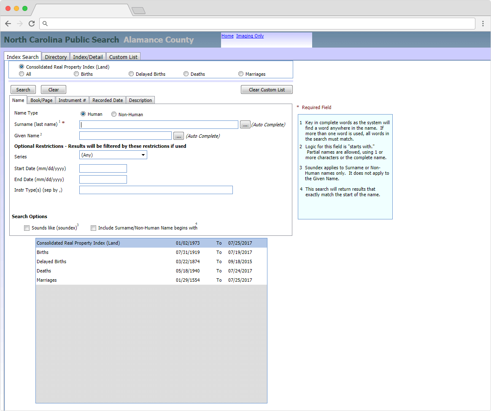Click the Clear Custom List button
Viewport: 491px width, 411px height.
point(267,90)
